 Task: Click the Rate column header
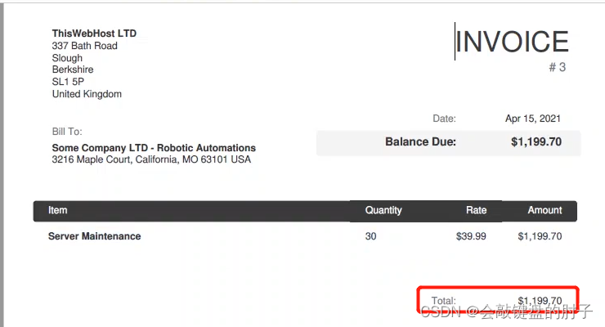click(x=476, y=210)
